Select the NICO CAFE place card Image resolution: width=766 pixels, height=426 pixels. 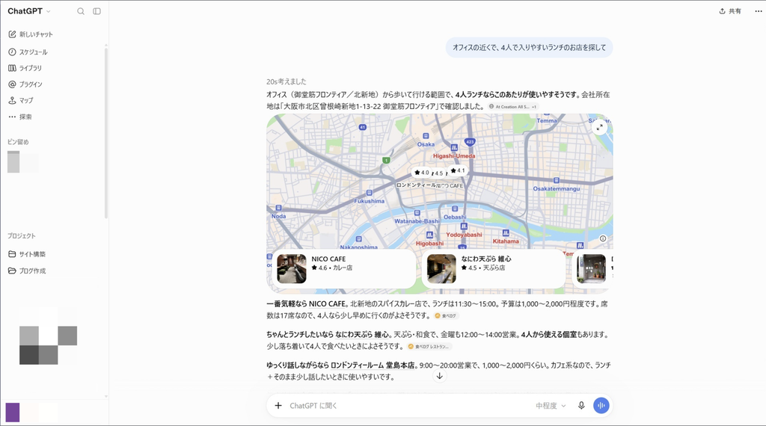click(x=344, y=268)
